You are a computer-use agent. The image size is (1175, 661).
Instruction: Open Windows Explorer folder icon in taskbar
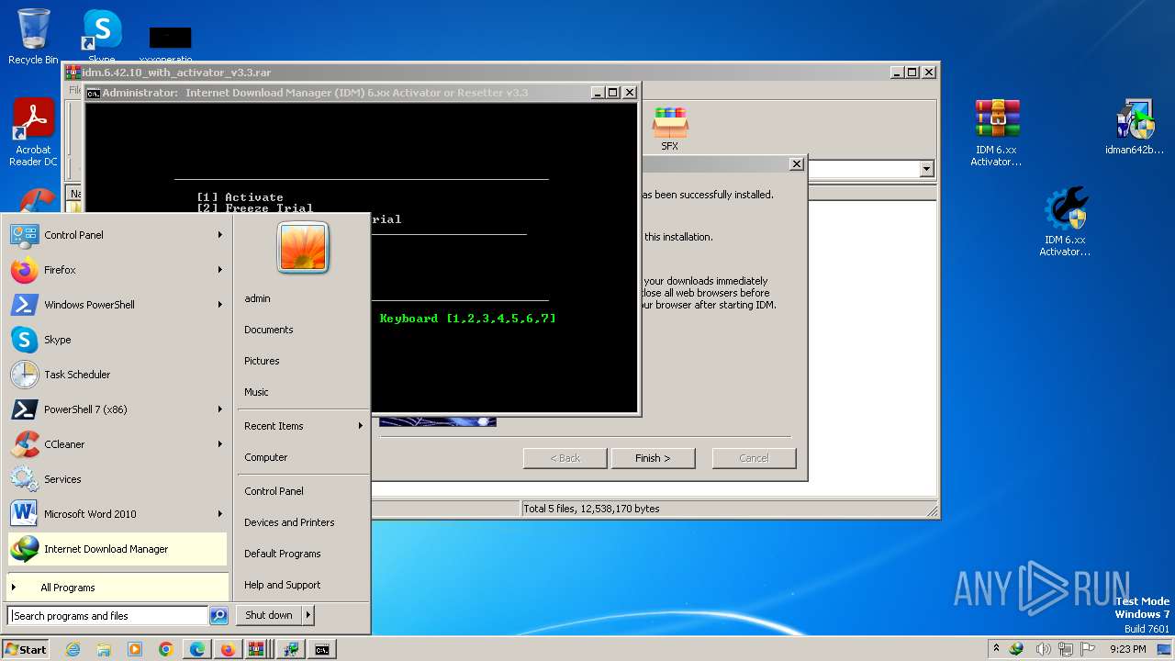pyautogui.click(x=104, y=649)
